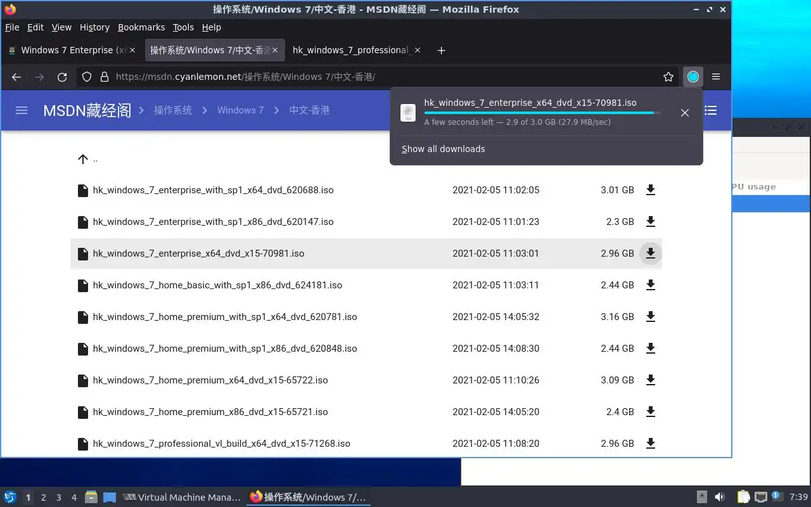This screenshot has height=507, width=811.
Task: Click the 中文-香港 breadcrumb
Action: pos(309,110)
